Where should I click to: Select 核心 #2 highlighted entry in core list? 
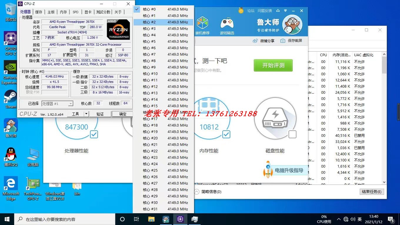coord(164,22)
